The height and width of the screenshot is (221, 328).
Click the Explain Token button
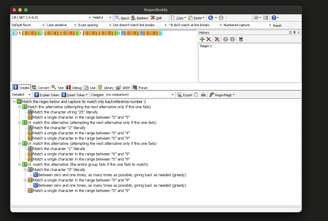[46, 95]
